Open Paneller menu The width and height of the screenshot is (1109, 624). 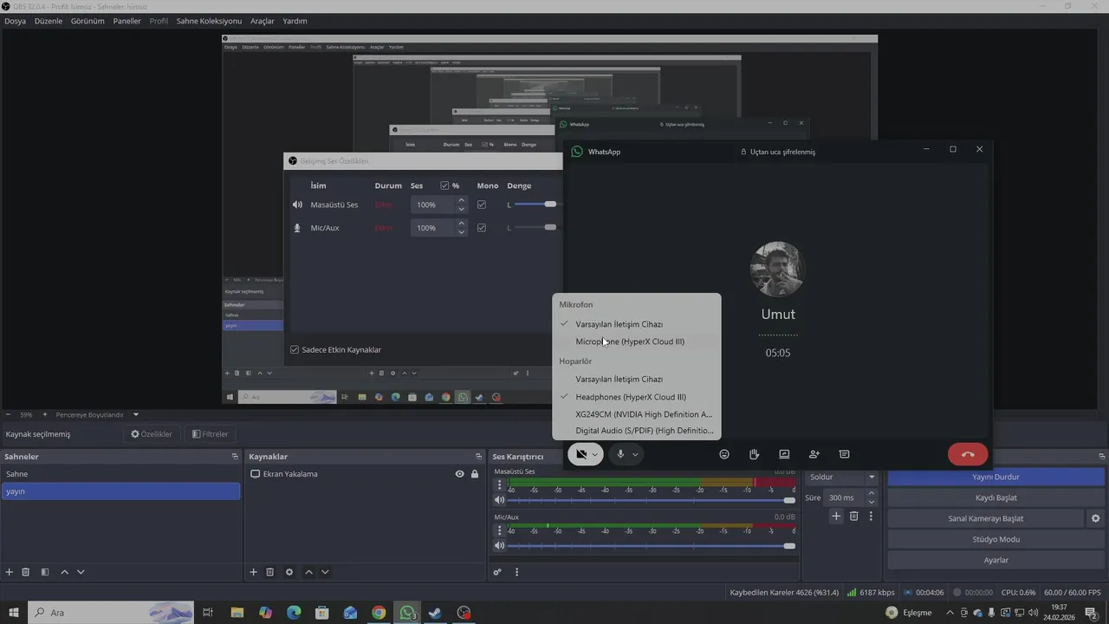(126, 21)
